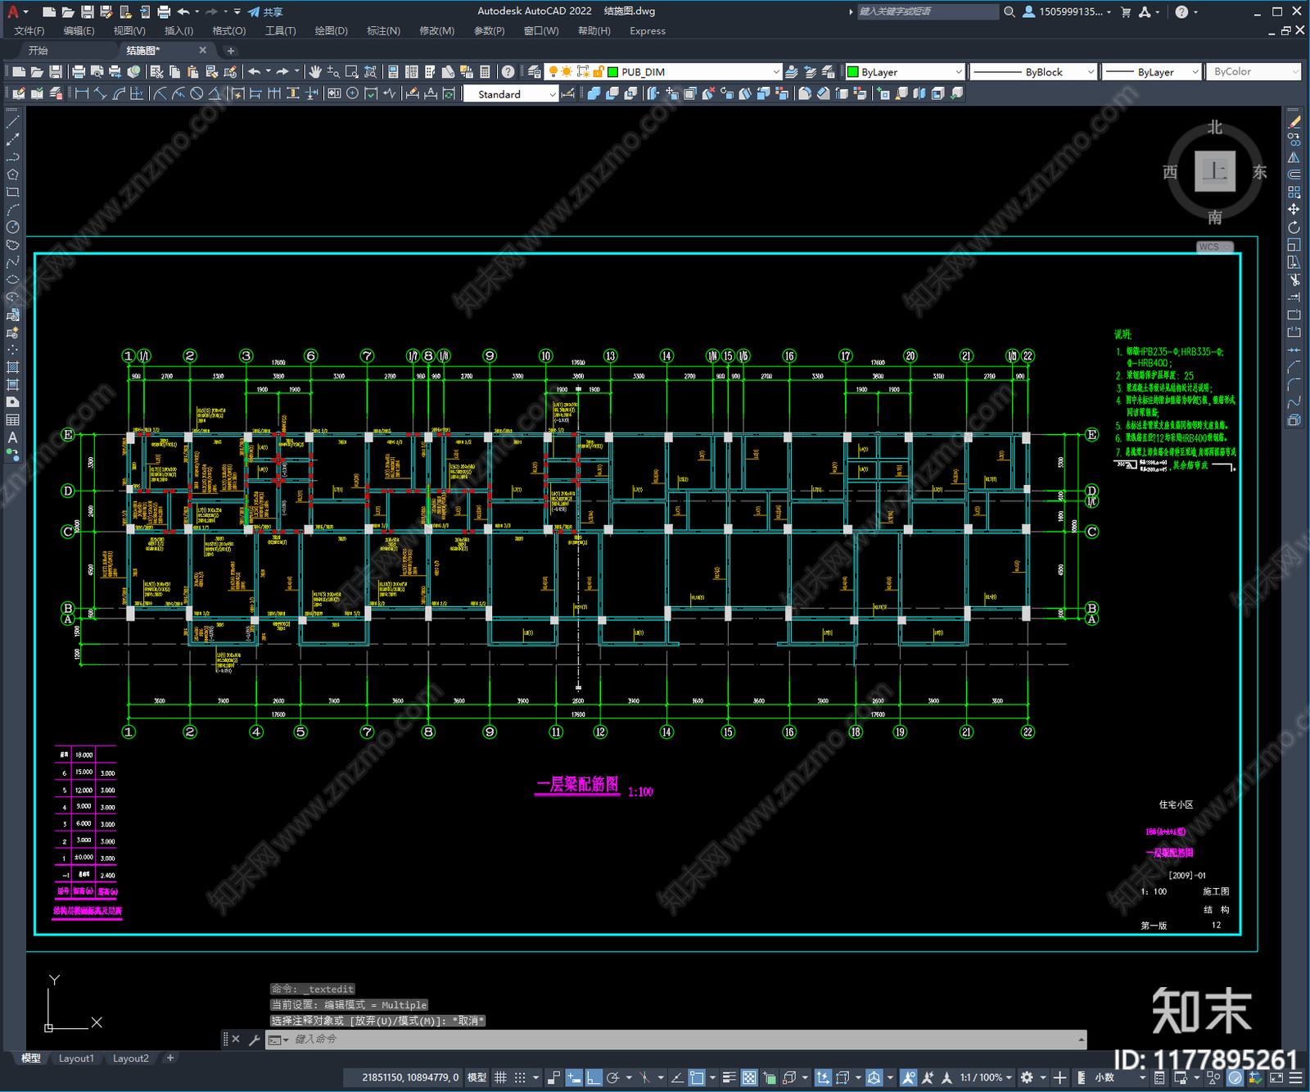Click the search magnifier icon in title bar
The width and height of the screenshot is (1310, 1092).
(x=1010, y=11)
